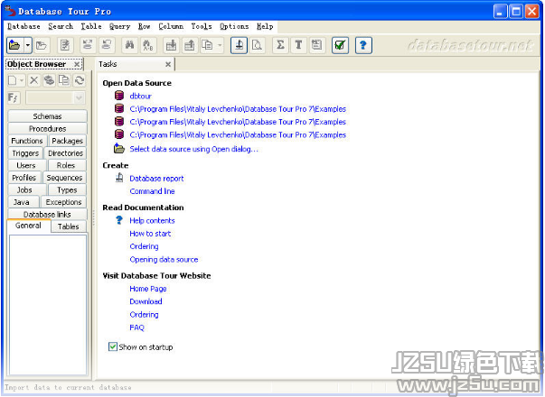Close the Object Browser panel
Screen dimensions: 545x397
(77, 64)
